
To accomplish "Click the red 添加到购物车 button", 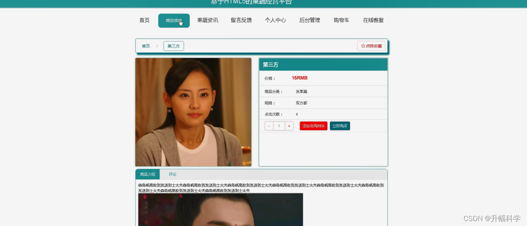I will pyautogui.click(x=313, y=126).
